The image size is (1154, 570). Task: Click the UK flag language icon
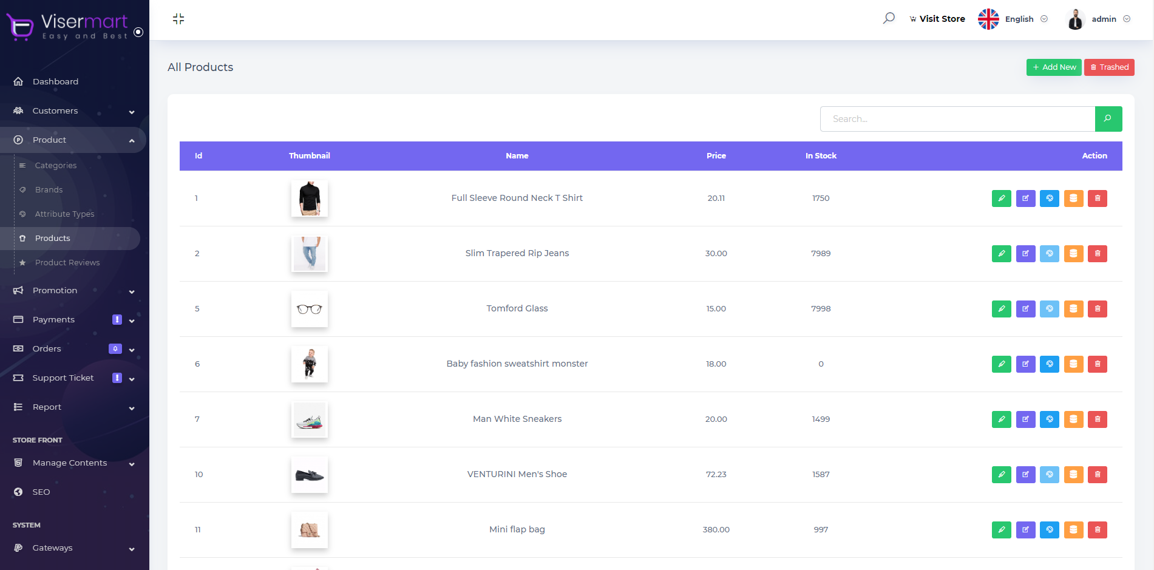[988, 19]
